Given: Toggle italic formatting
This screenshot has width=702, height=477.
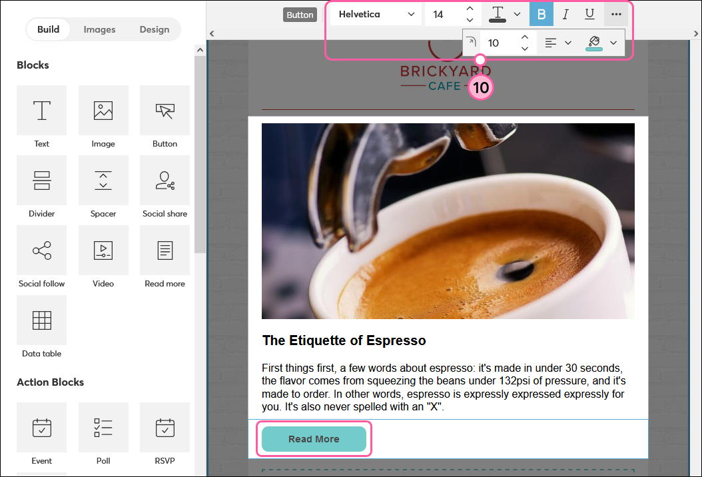Looking at the screenshot, I should (565, 15).
